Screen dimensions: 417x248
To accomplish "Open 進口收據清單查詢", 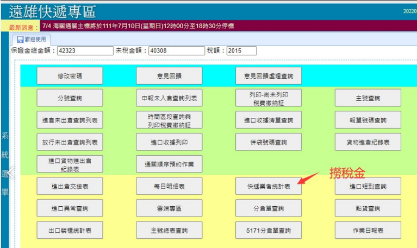I will (x=268, y=120).
